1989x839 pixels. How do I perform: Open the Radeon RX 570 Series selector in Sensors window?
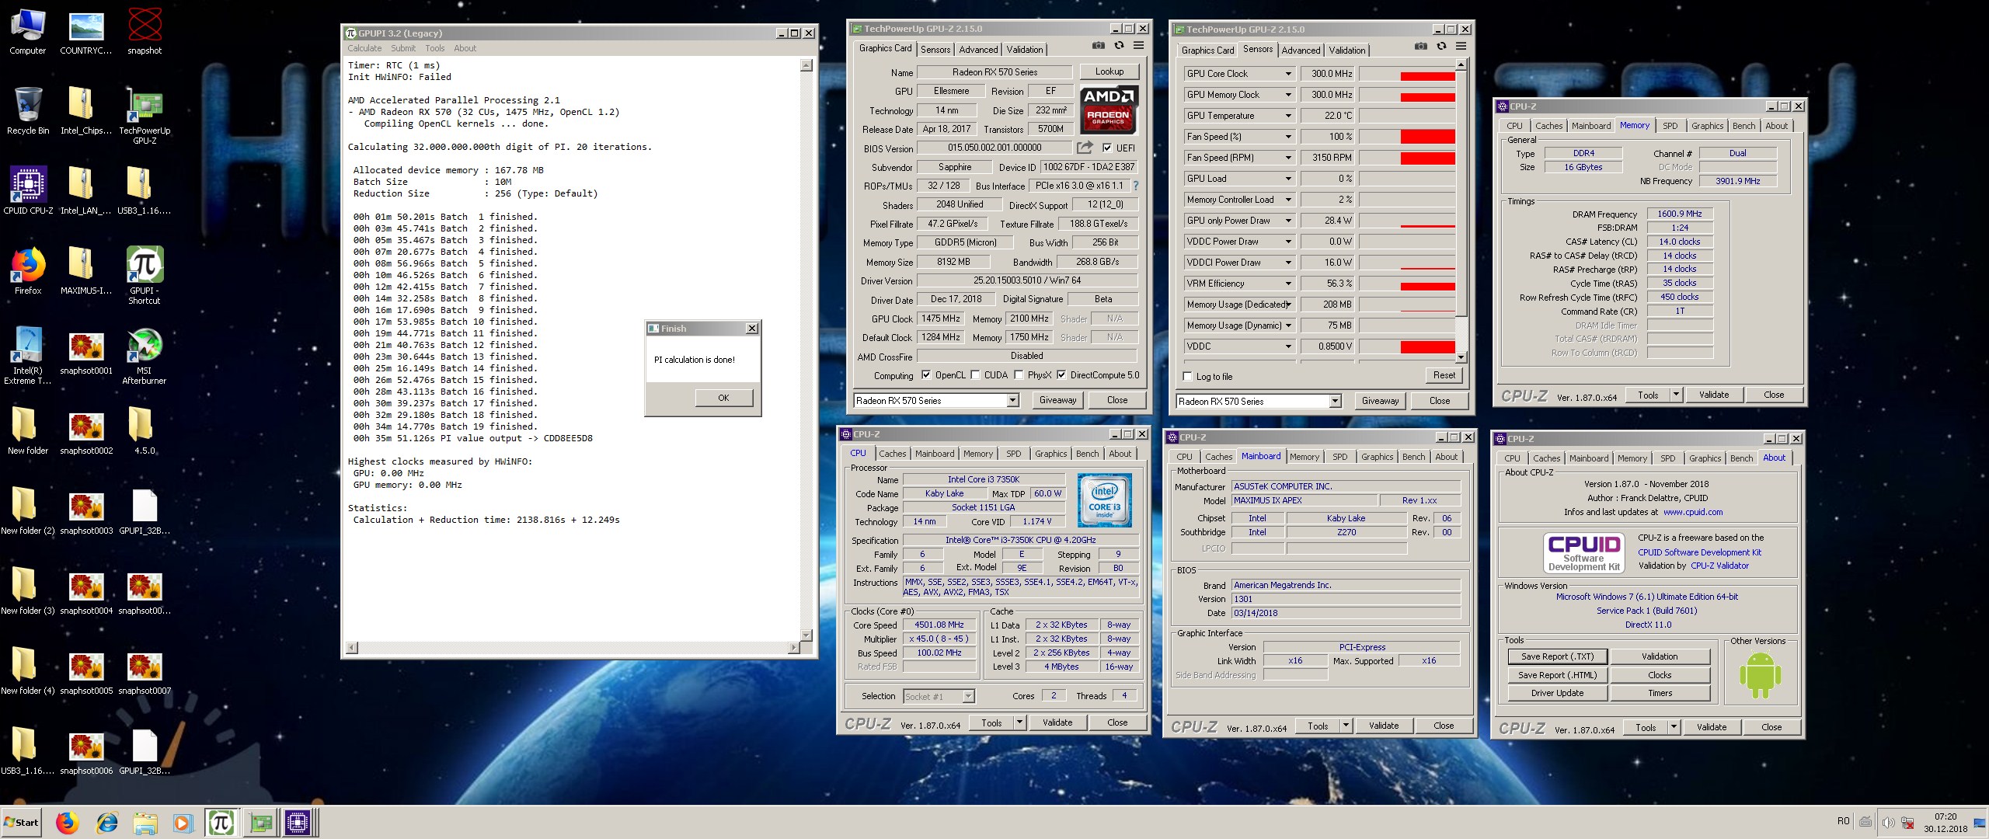coord(1259,402)
